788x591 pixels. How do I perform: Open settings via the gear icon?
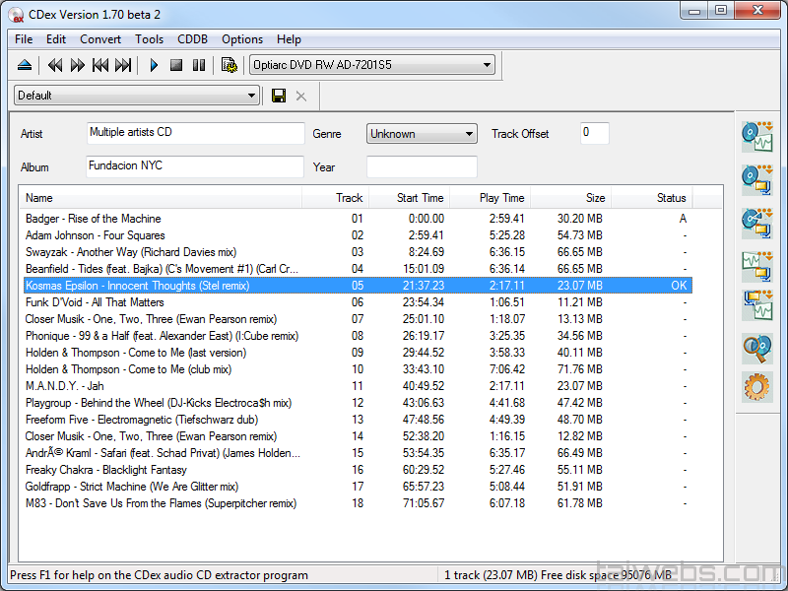coord(756,387)
